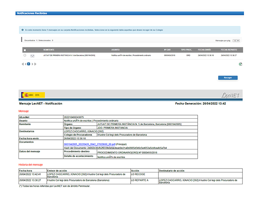
Task: Click the 'LO REPARTE A' action cell
Action: pos(140,180)
